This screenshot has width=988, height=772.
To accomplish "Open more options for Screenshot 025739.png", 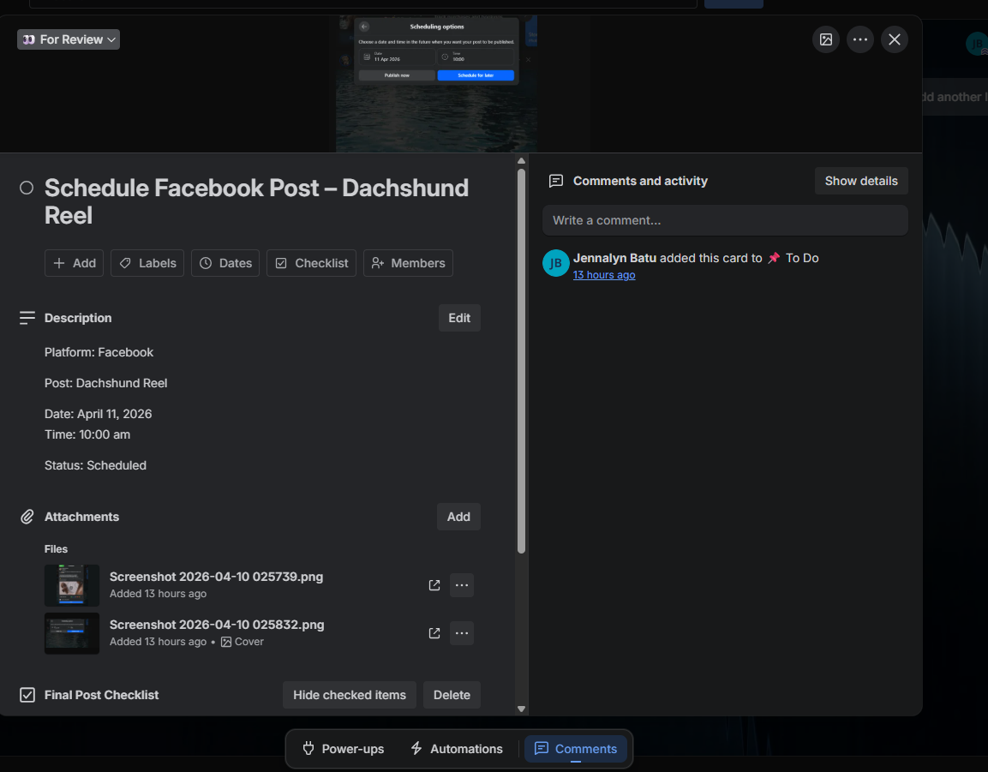I will tap(462, 585).
